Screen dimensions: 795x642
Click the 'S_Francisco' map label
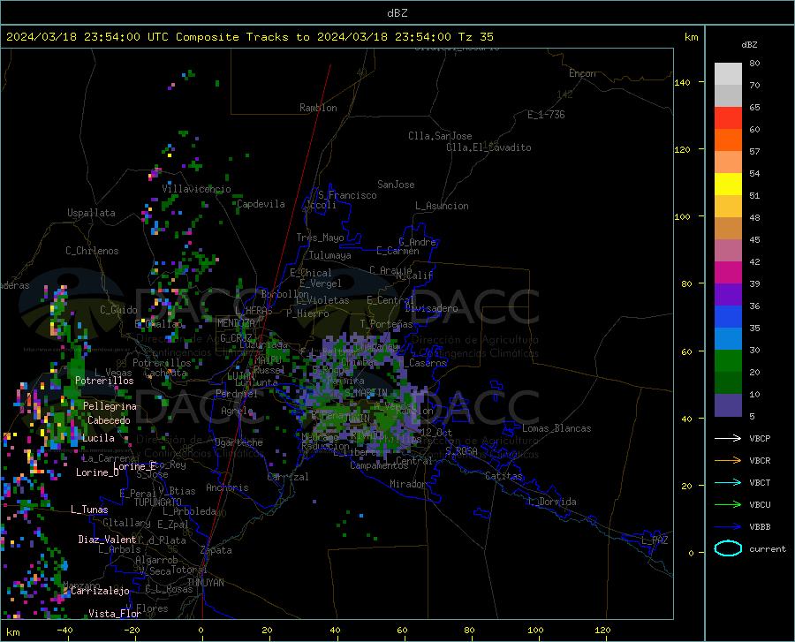point(347,195)
